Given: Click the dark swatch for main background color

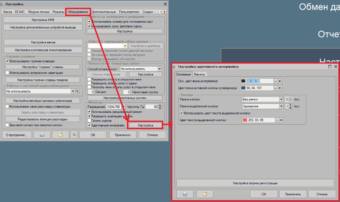Looking at the screenshot, I should click(243, 81).
